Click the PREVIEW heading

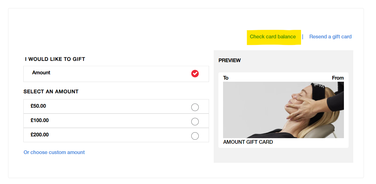pyautogui.click(x=230, y=61)
